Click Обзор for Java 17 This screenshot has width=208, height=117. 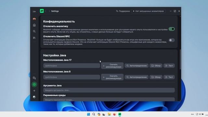156,66
